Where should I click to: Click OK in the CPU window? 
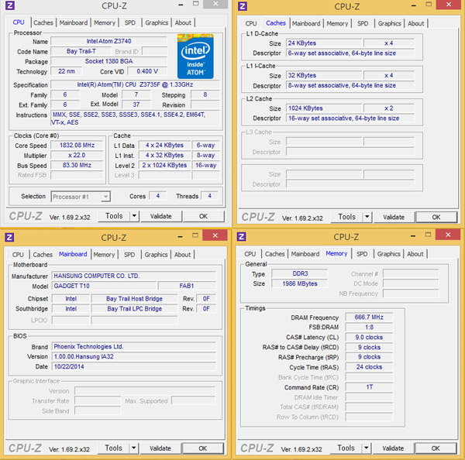[x=203, y=216]
